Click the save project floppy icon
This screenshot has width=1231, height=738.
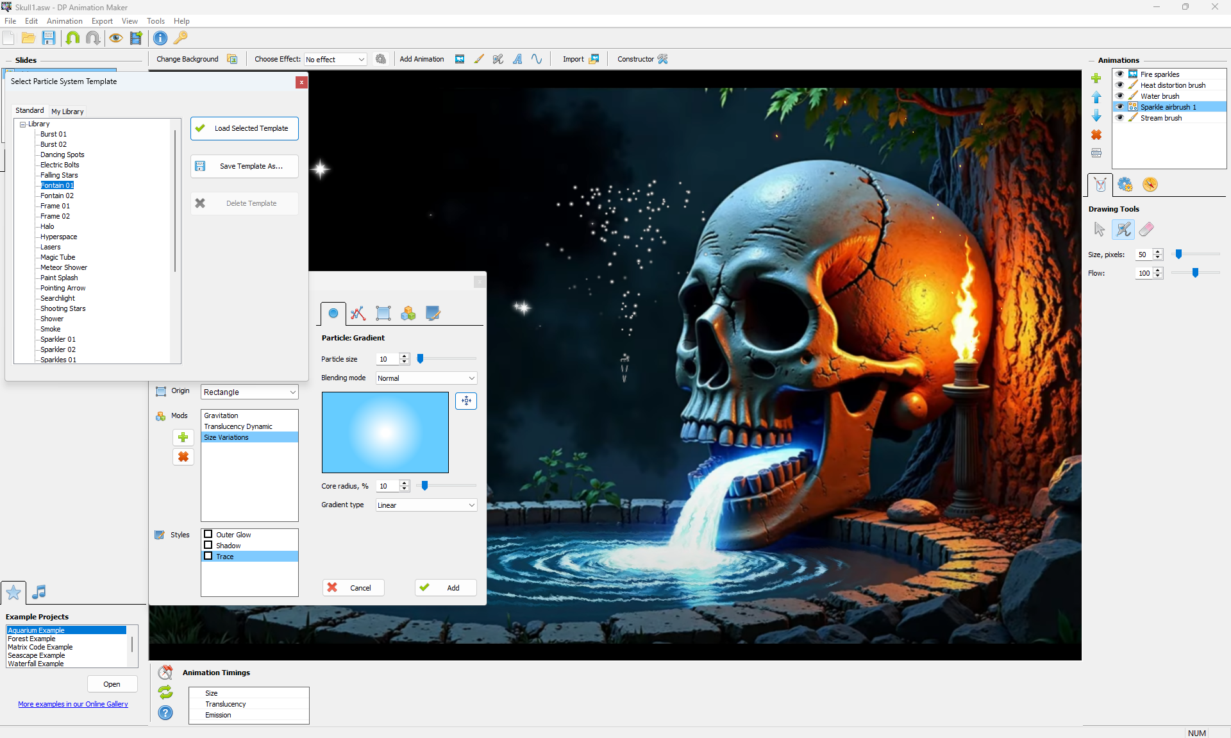[49, 38]
